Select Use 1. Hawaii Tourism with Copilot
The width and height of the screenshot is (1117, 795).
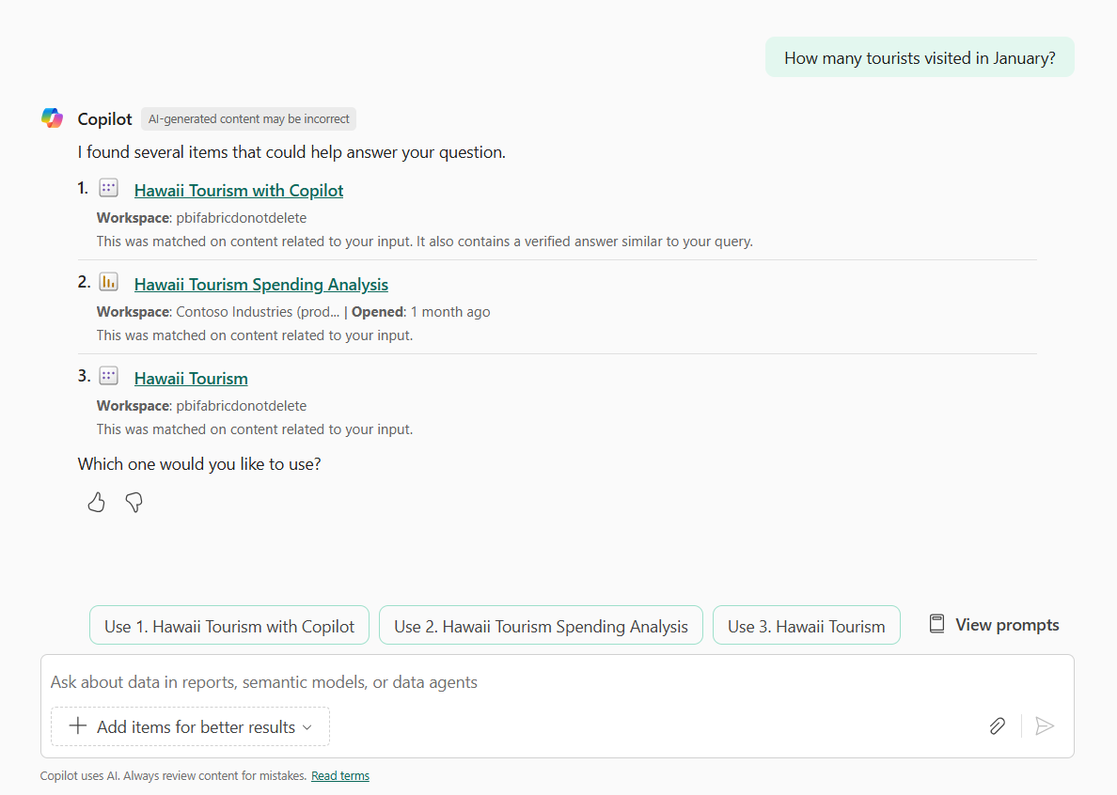click(229, 626)
